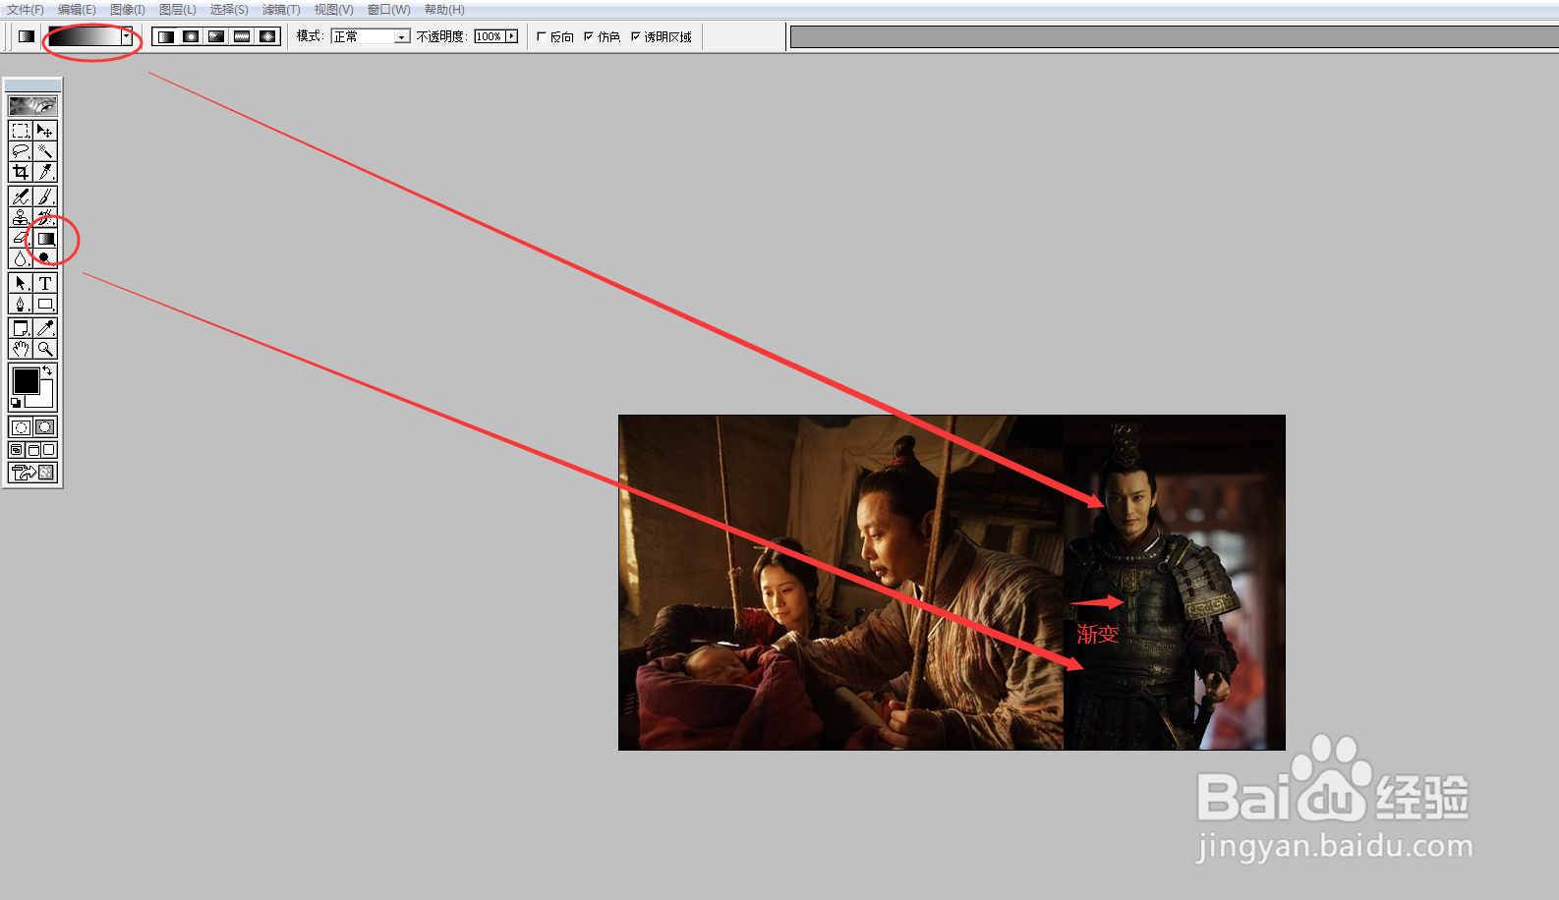Open the 窗口(W) menu
Image resolution: width=1559 pixels, height=900 pixels.
point(389,10)
